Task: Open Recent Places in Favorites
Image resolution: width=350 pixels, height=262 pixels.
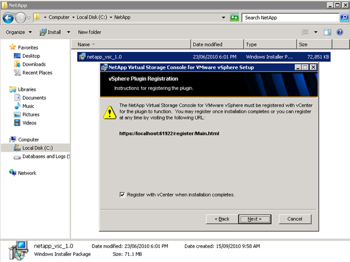Action: tap(37, 73)
